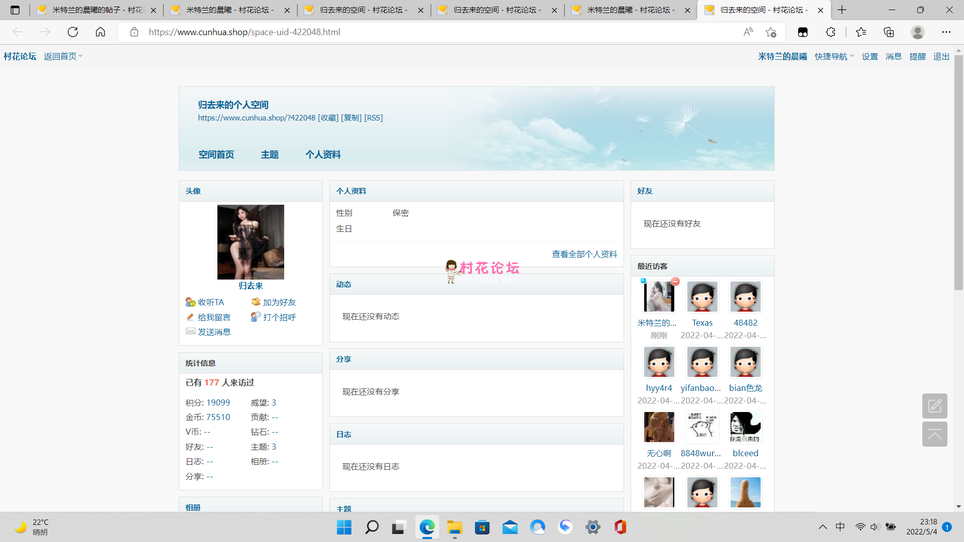The image size is (964, 542).
Task: Open 米特兰的晨曦 user link in the header
Action: point(782,56)
